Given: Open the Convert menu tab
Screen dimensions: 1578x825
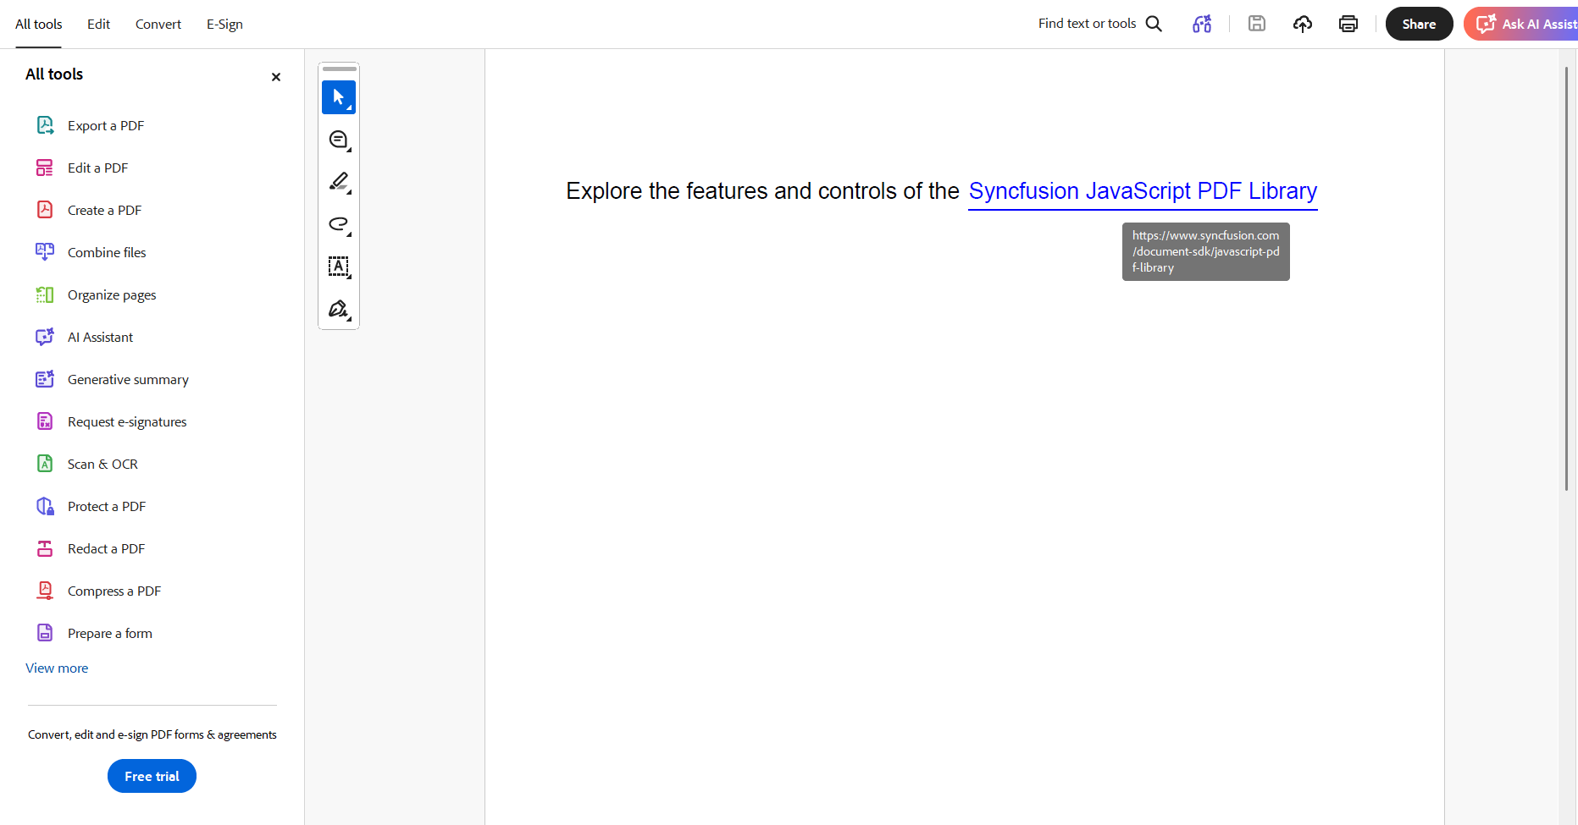Looking at the screenshot, I should (158, 25).
